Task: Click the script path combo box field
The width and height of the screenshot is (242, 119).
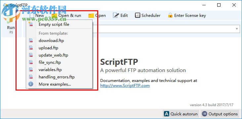Action: click(x=166, y=29)
